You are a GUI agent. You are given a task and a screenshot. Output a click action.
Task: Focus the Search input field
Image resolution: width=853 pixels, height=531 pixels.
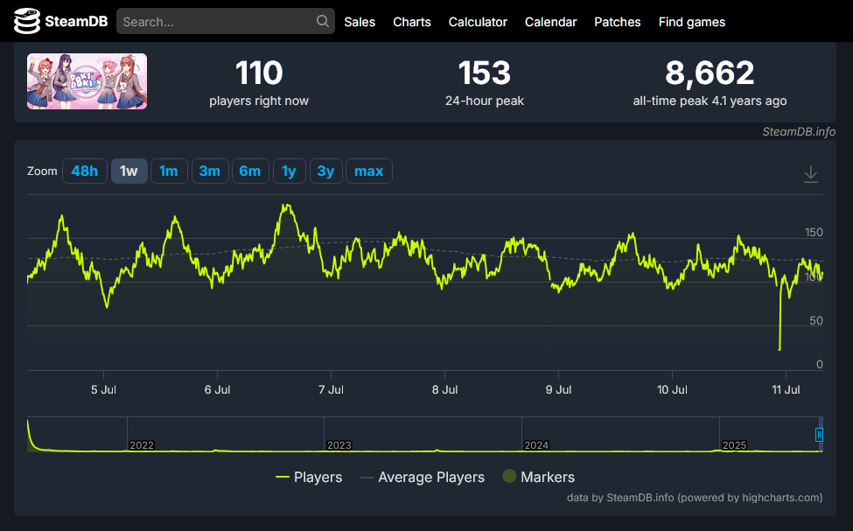click(225, 21)
